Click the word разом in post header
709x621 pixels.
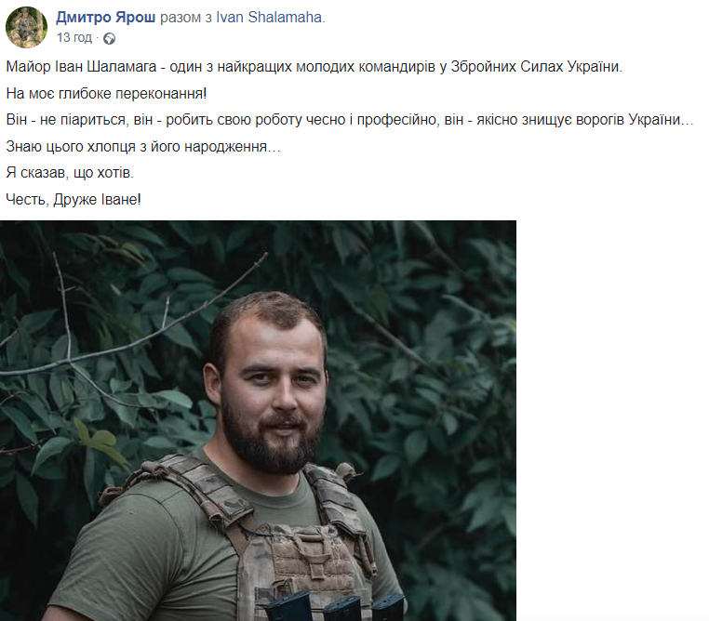180,17
